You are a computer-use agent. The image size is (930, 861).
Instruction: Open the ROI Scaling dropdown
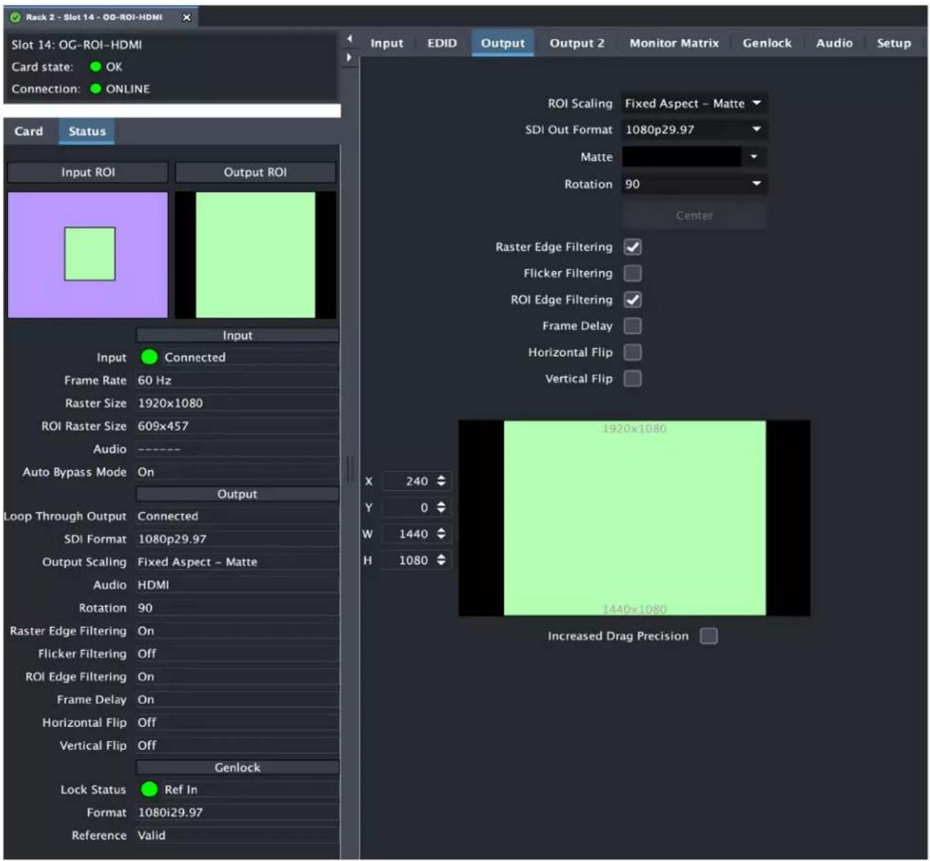tap(694, 103)
